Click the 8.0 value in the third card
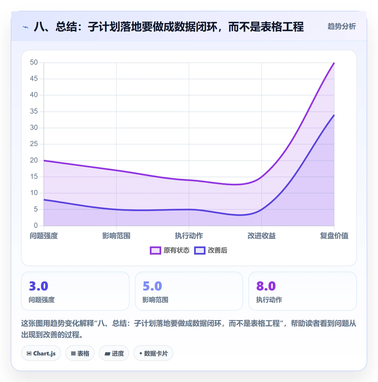The width and height of the screenshot is (378, 382). 266,286
